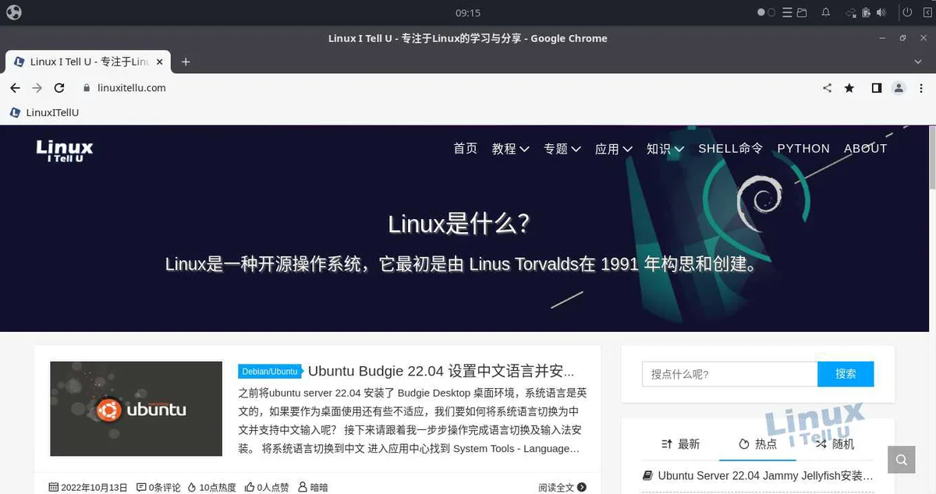Click the clock showing 09:15
This screenshot has width=936, height=494.
point(468,12)
